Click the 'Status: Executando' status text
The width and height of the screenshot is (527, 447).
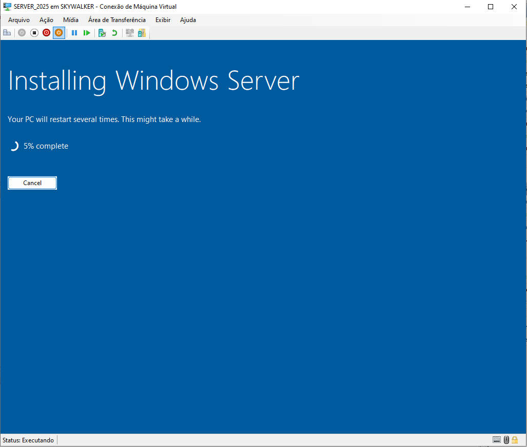tap(28, 440)
